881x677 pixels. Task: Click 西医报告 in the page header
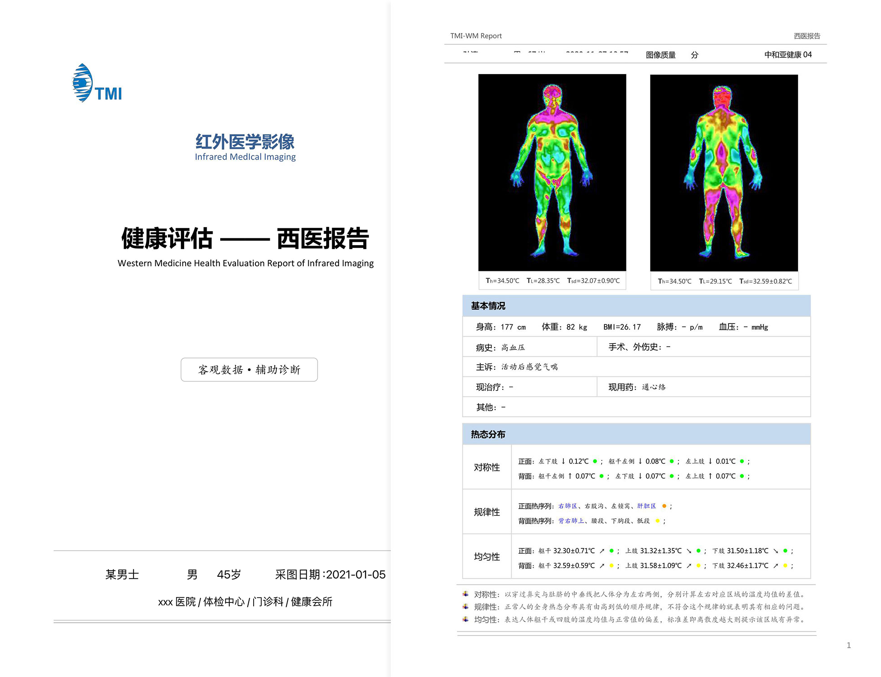tap(807, 36)
